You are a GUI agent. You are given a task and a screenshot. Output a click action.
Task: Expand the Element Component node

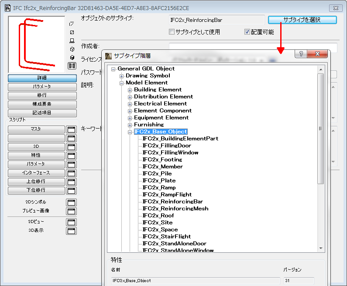point(130,111)
